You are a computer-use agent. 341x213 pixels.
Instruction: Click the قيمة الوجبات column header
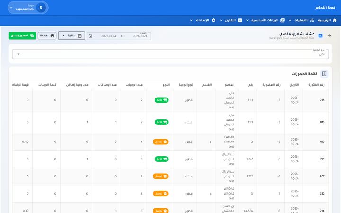click(47, 85)
